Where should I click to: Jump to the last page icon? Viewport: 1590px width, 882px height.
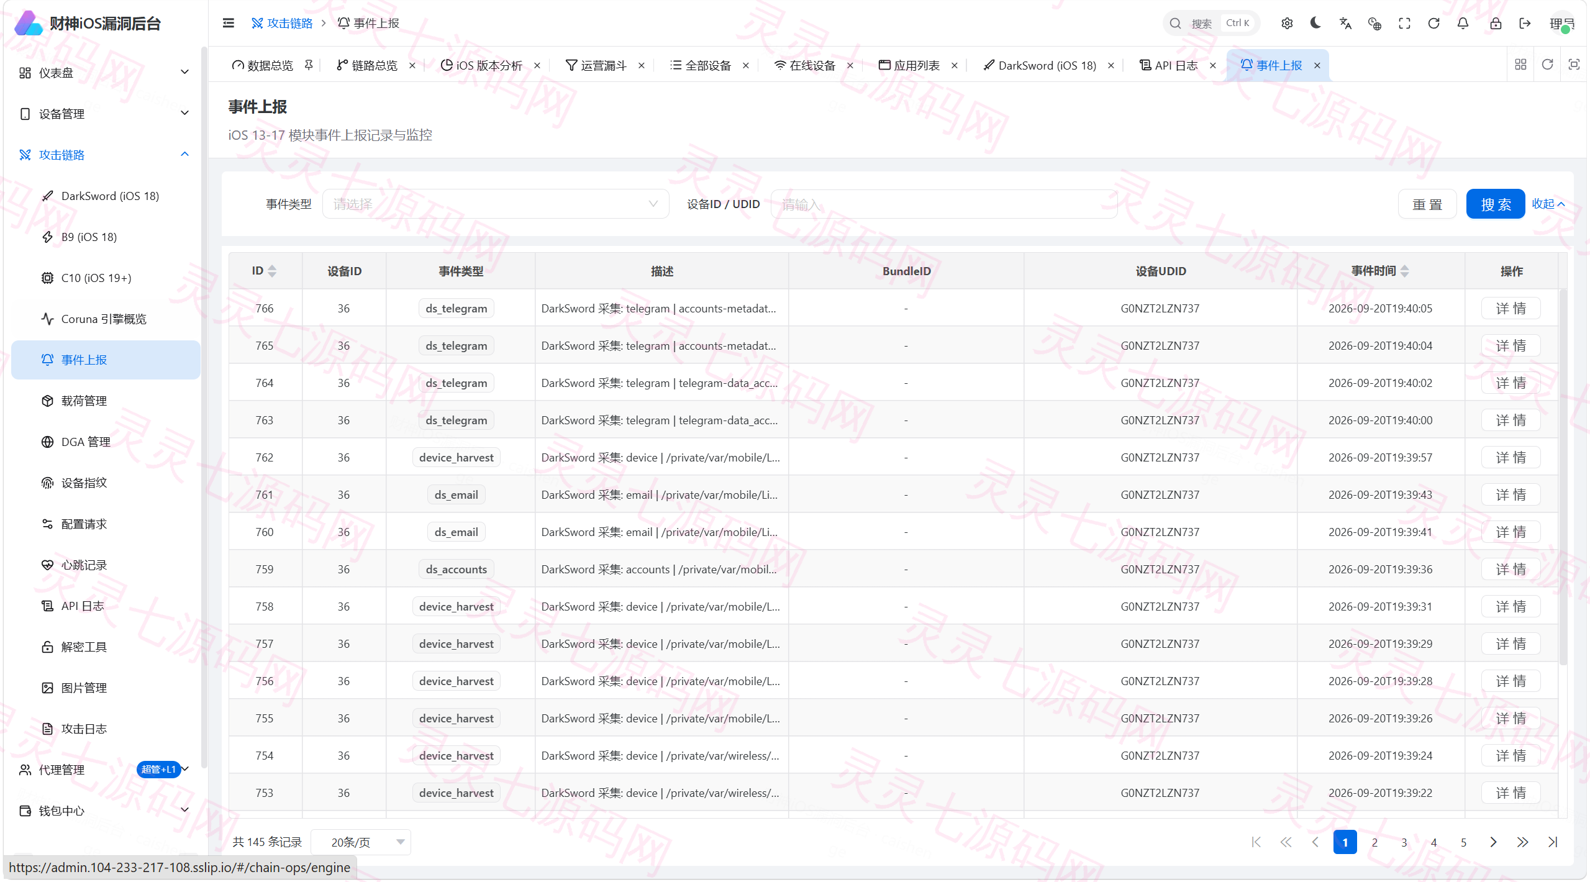1553,842
